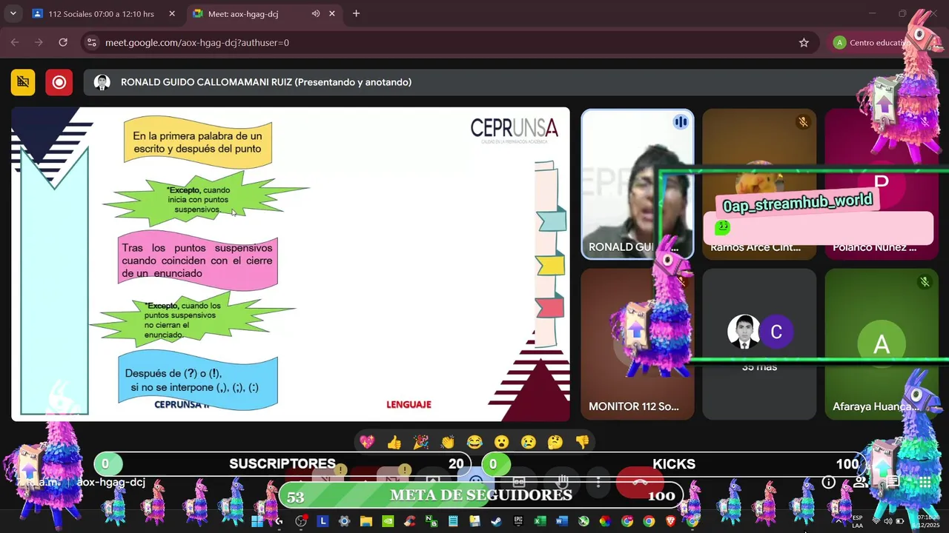Open the three-dot more options menu
The width and height of the screenshot is (949, 533).
tap(598, 482)
